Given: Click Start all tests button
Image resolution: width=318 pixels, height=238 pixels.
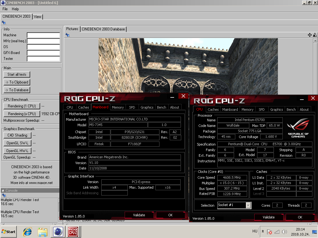Looking at the screenshot, I should (x=17, y=74).
